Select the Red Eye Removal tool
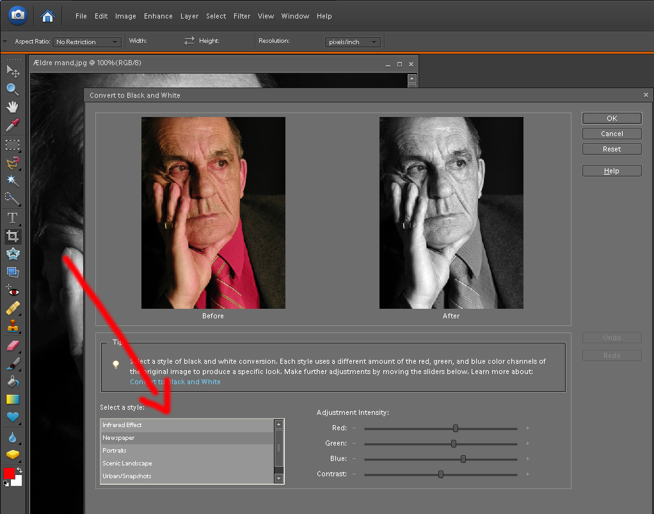The image size is (654, 514). point(12,291)
